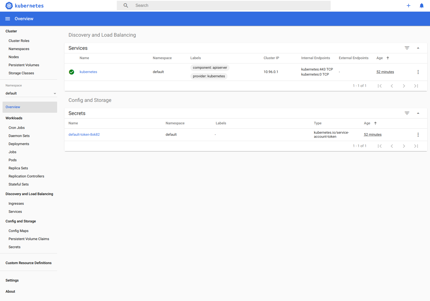
Task: Select Persistent Volumes in sidebar
Action: coord(24,65)
